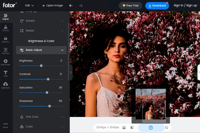The width and height of the screenshot is (200, 133).
Task: Select the Text tool in sidebar
Action: pyautogui.click(x=5, y=74)
